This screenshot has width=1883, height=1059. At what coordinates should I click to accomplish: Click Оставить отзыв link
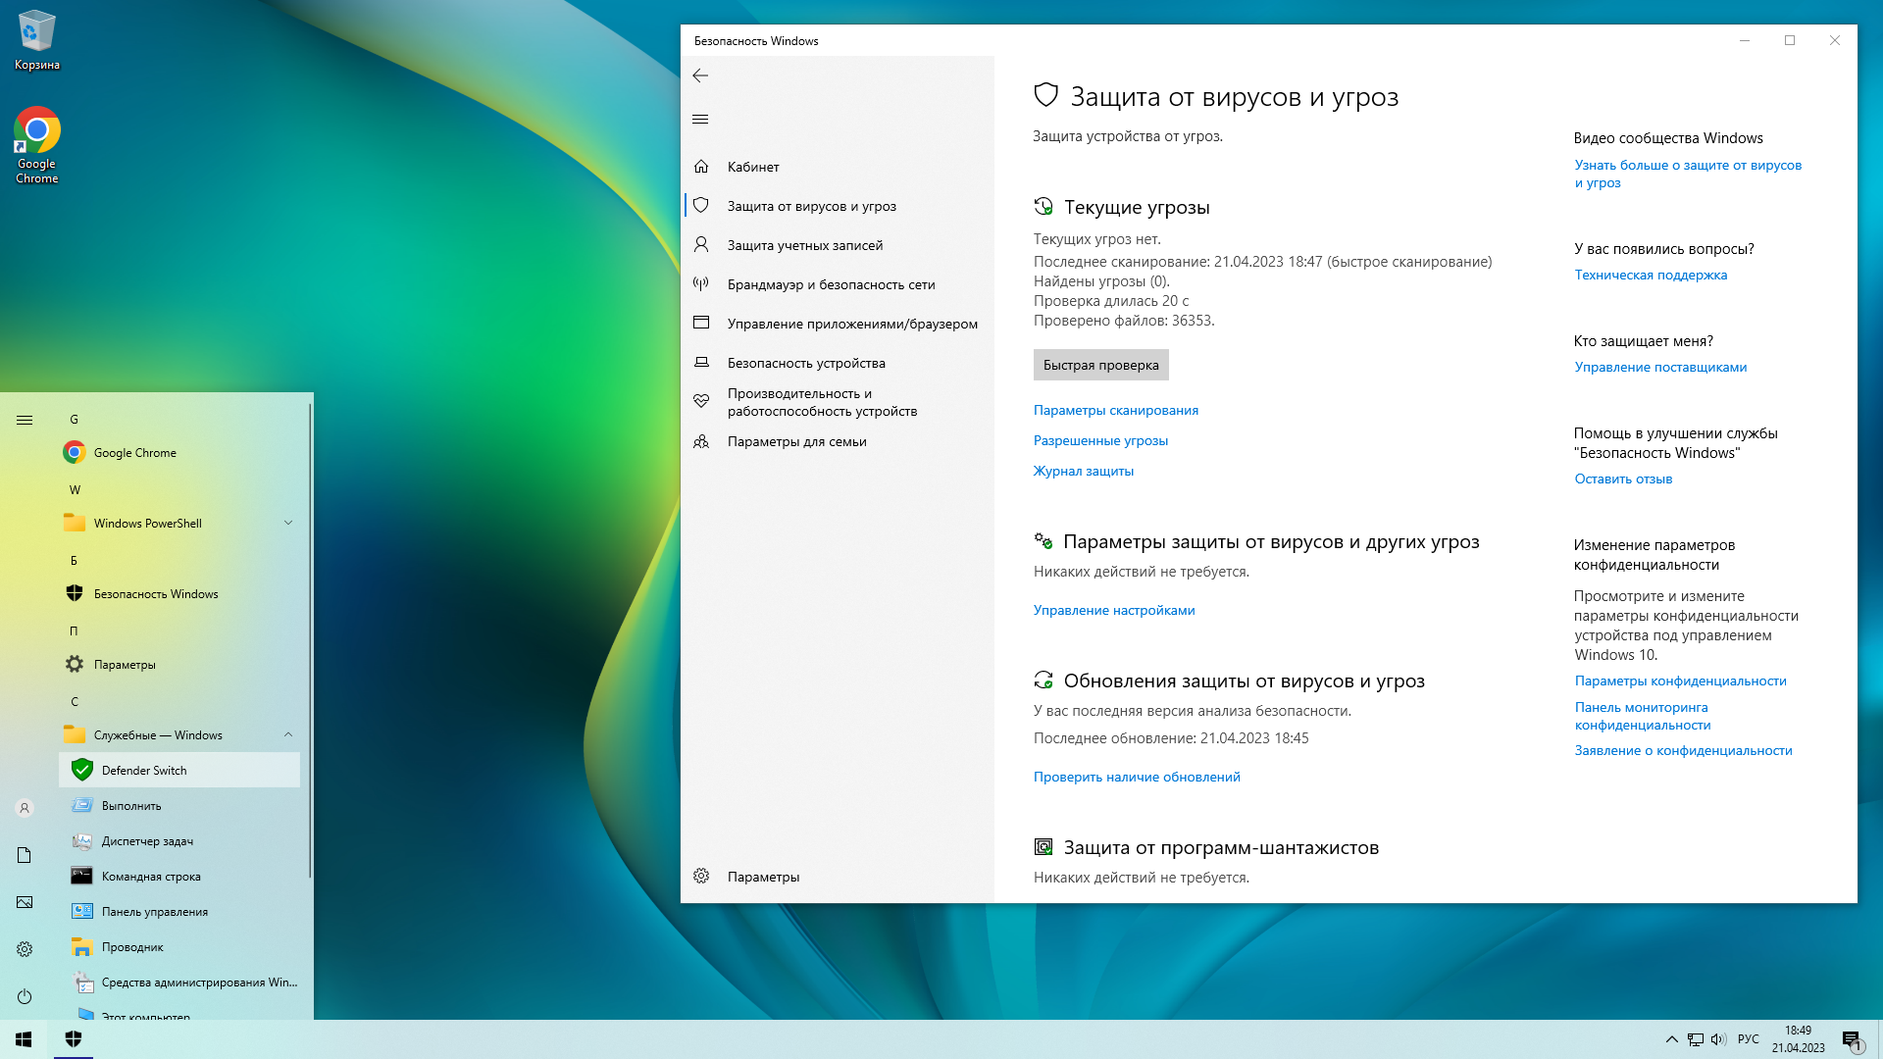pos(1623,479)
